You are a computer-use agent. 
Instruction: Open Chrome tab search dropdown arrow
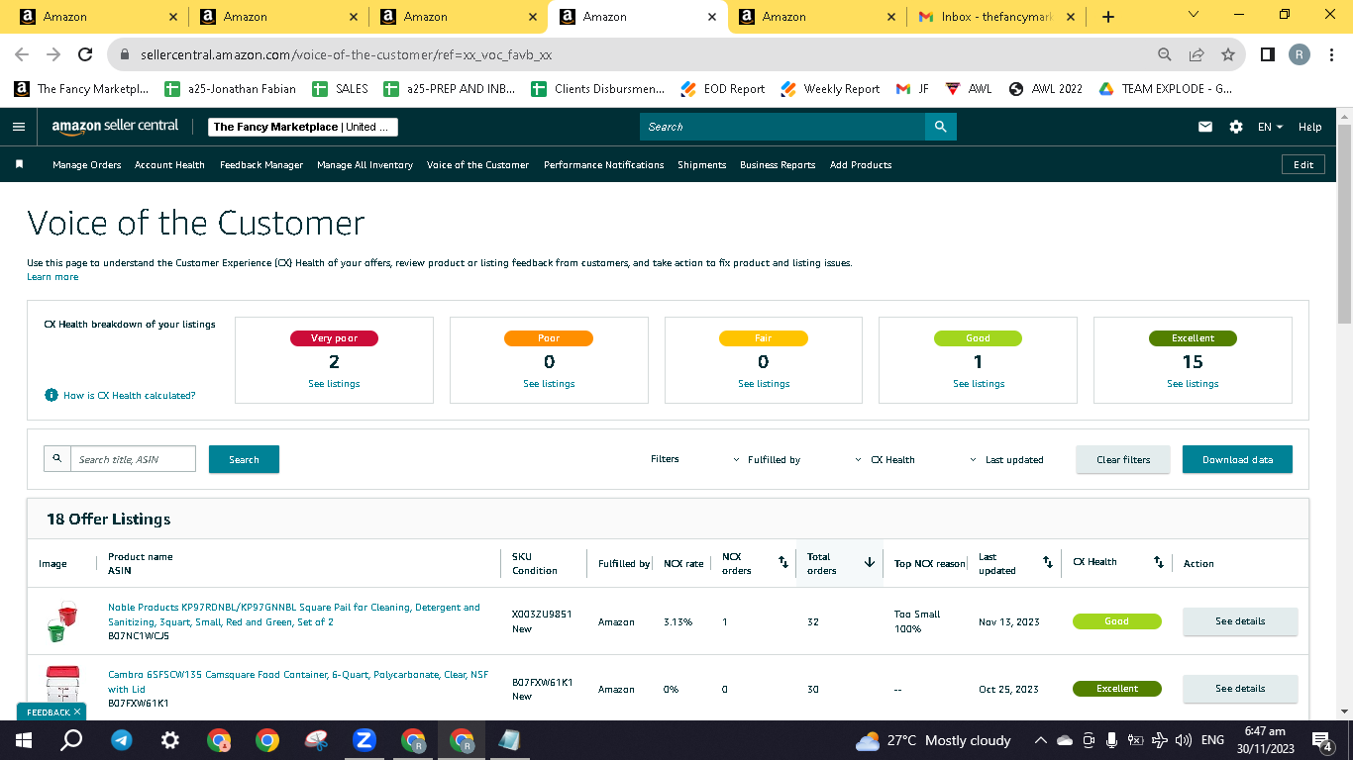click(x=1193, y=15)
